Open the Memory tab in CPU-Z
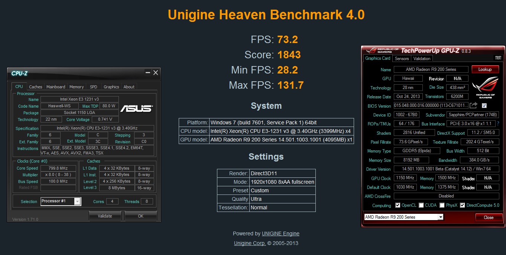 point(77,87)
